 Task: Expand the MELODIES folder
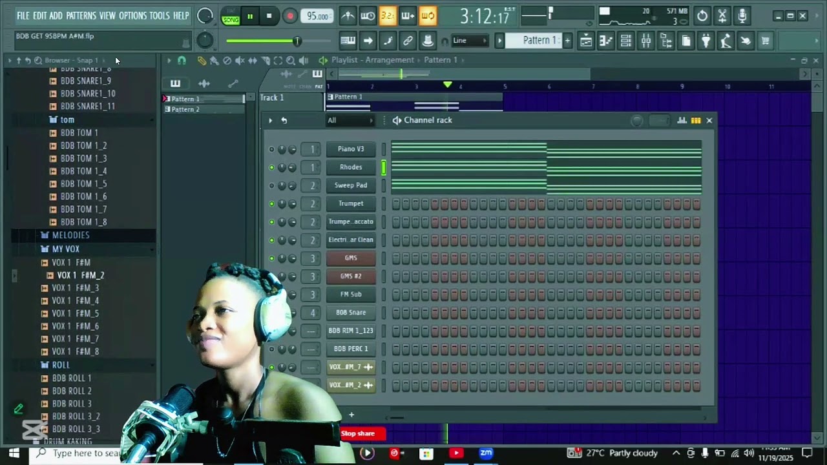click(70, 236)
